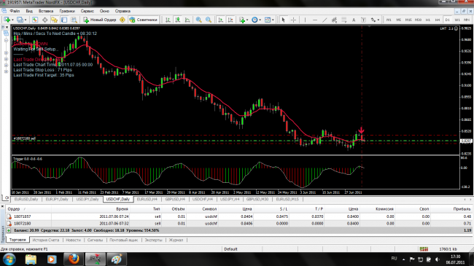
Task: Switch timeframe to H4
Action: click(438, 20)
